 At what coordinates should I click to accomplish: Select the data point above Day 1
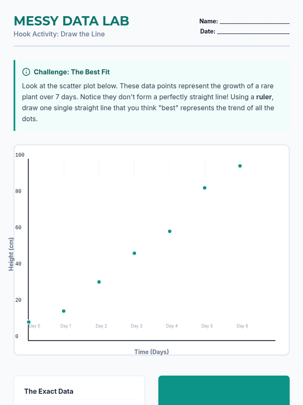click(x=64, y=311)
